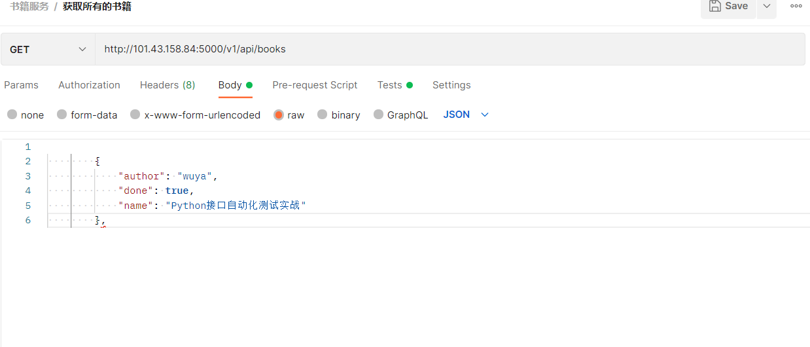Image resolution: width=810 pixels, height=347 pixels.
Task: Select x-www-form-urlencoded body type
Action: coord(135,115)
